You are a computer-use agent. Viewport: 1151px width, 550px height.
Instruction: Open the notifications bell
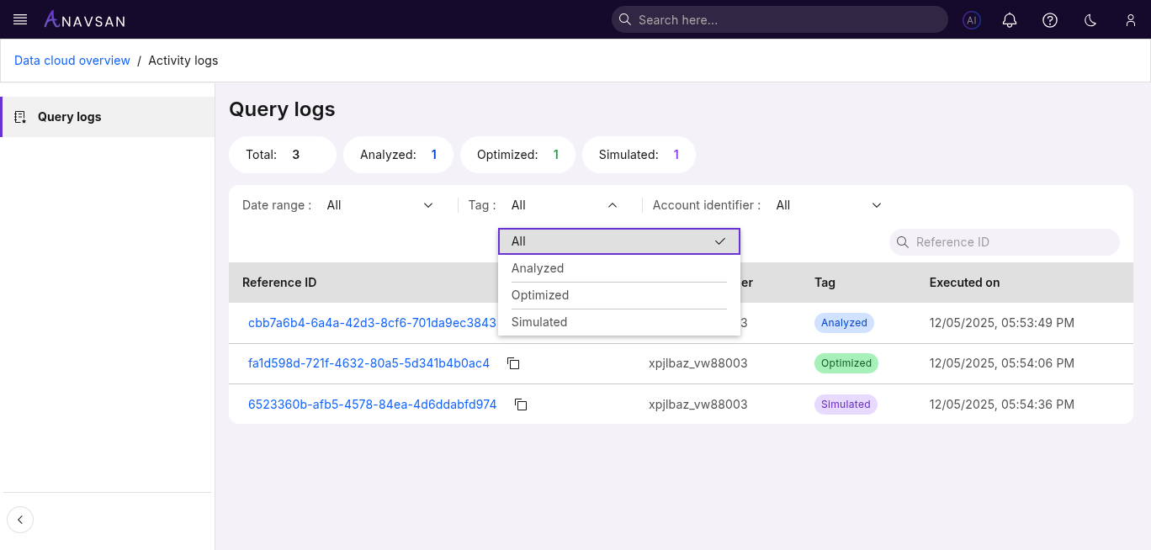(x=1010, y=20)
